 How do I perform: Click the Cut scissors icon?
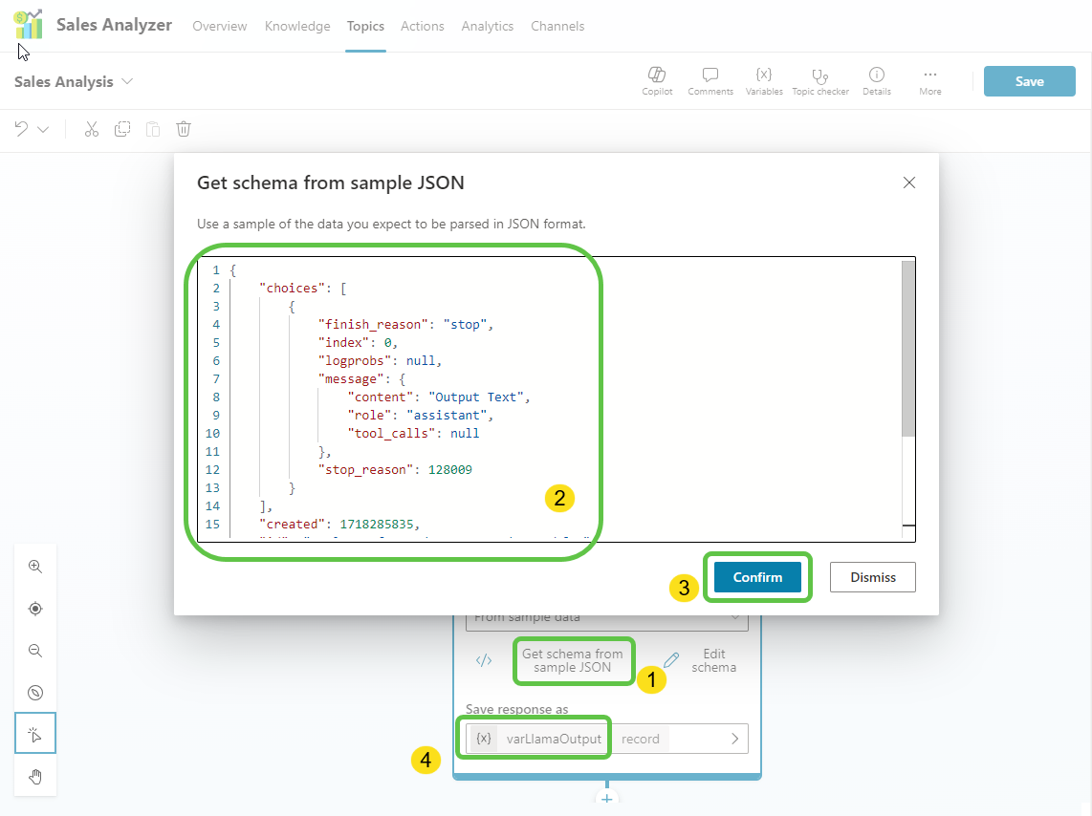[x=92, y=129]
